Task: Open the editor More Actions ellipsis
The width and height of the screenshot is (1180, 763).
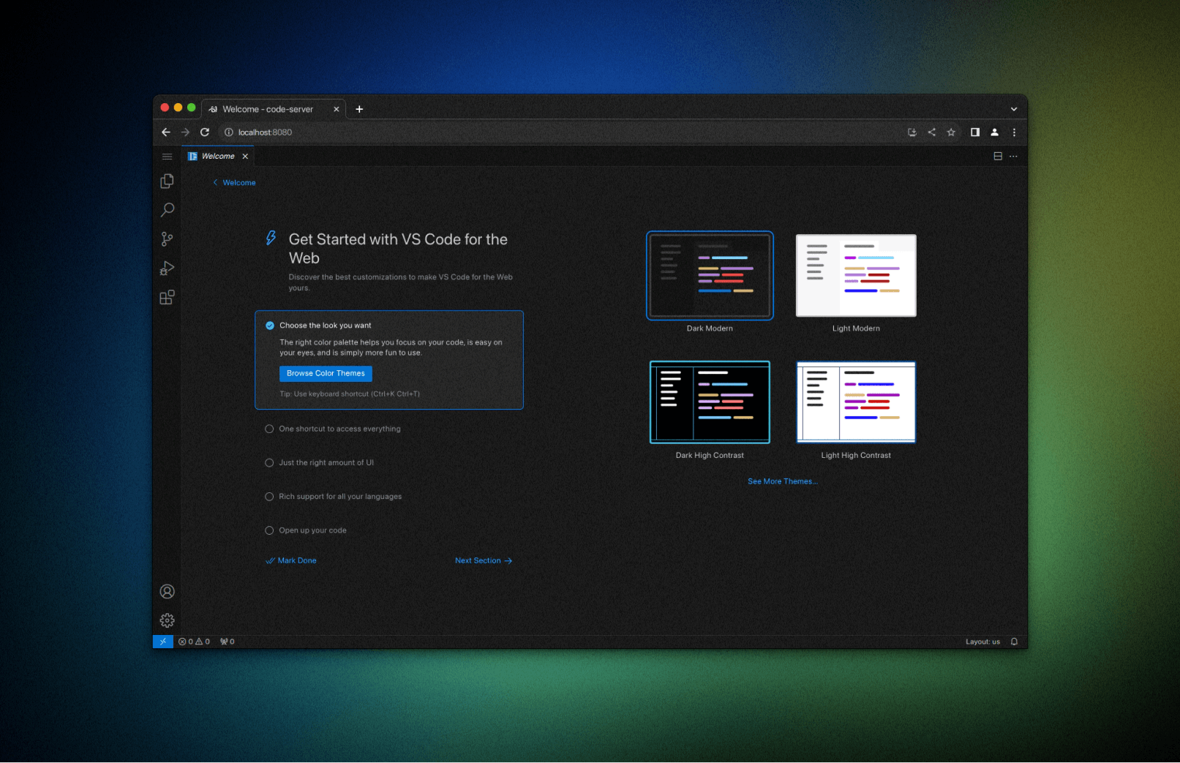Action: pos(1013,157)
